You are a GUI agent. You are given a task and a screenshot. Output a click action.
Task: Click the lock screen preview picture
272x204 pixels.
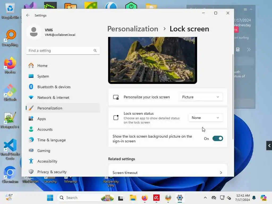[152, 60]
